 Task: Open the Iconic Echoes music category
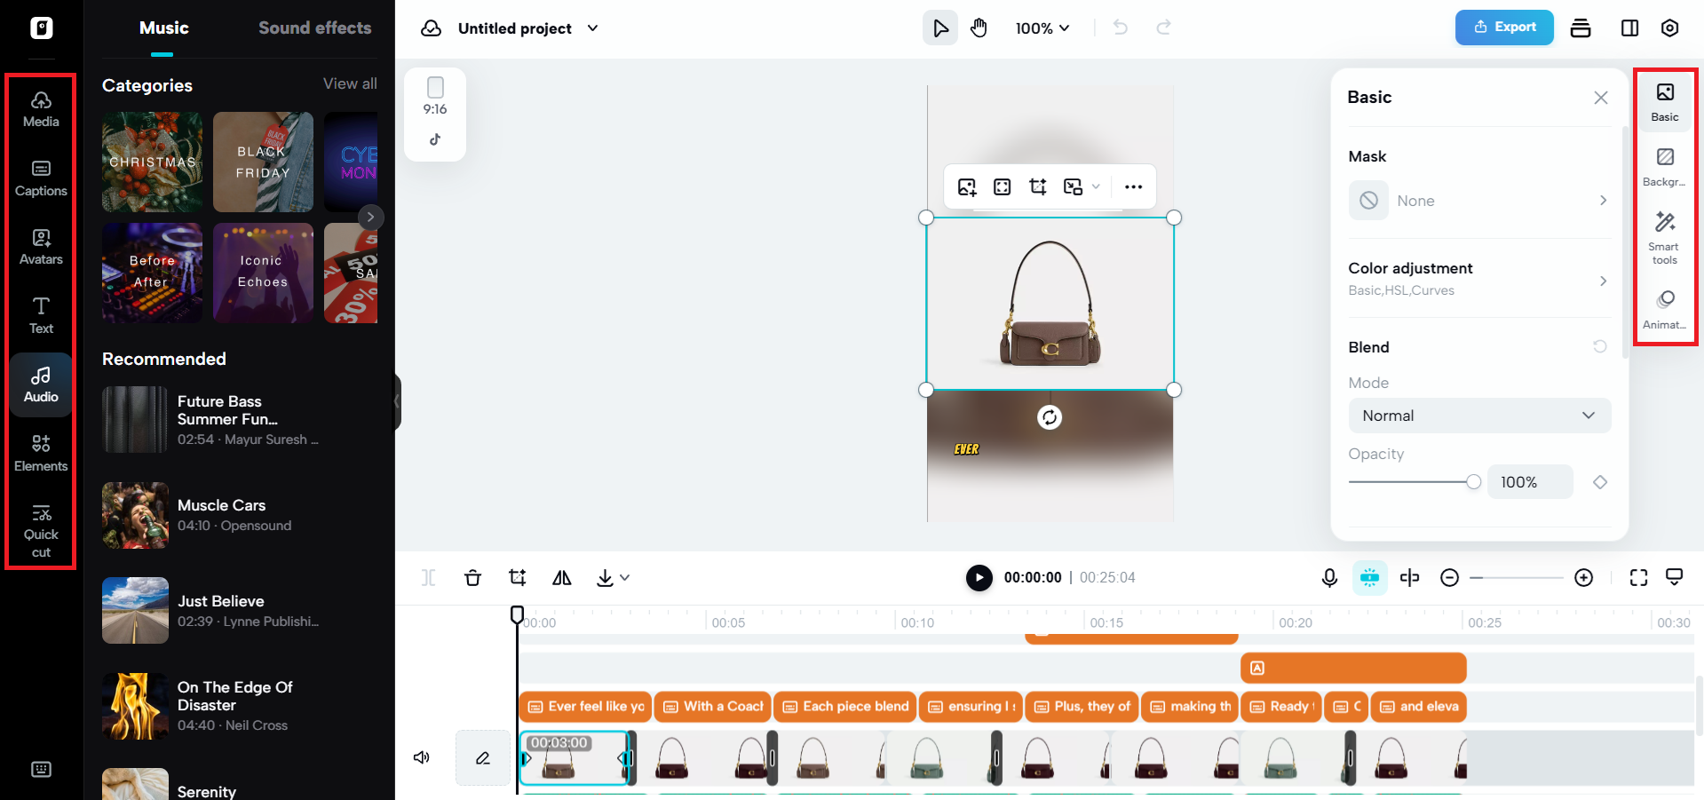[x=263, y=273]
